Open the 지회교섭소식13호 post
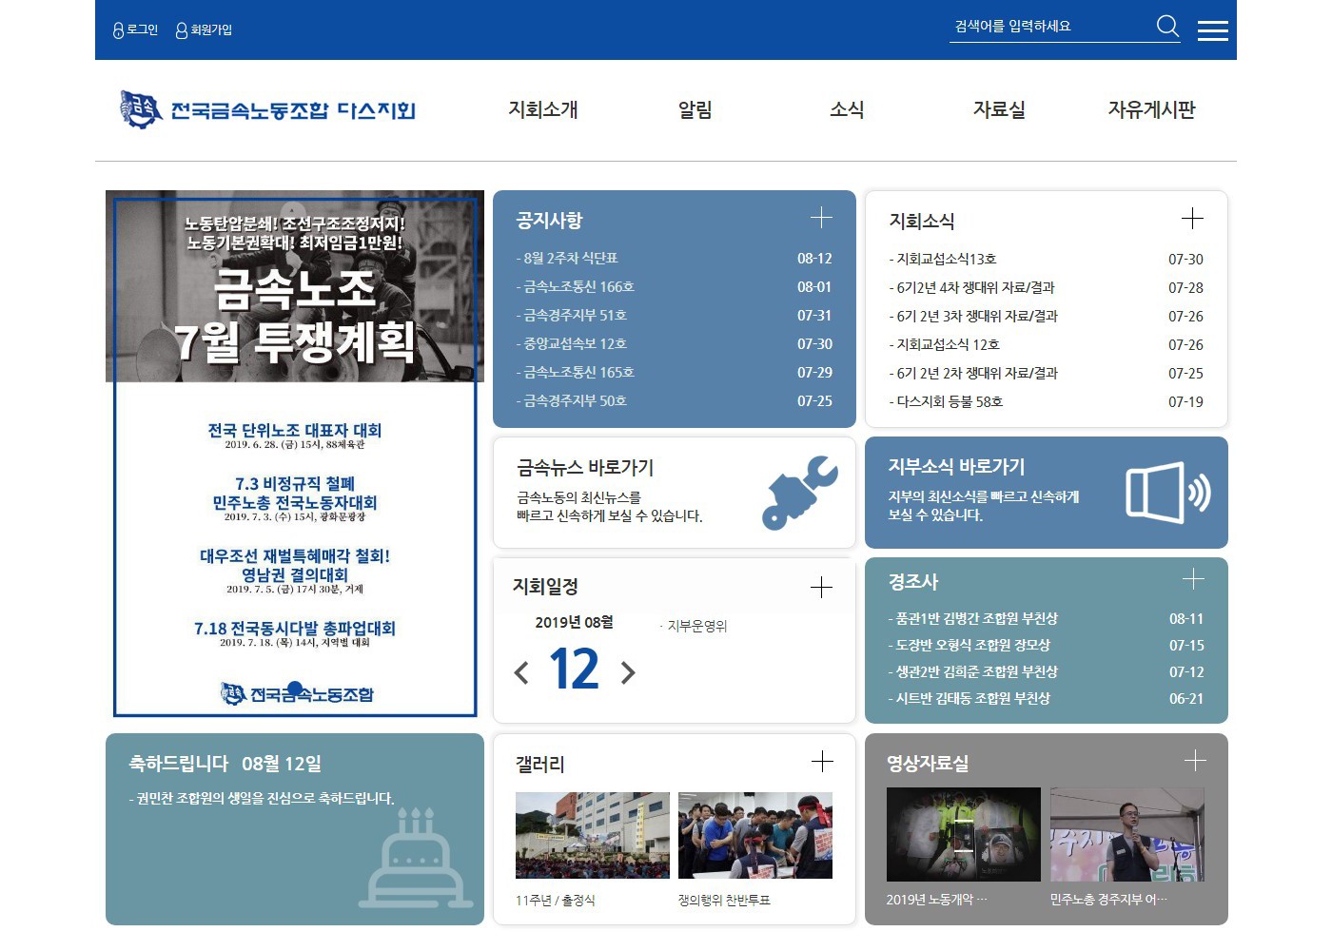Image resolution: width=1332 pixels, height=951 pixels. click(x=946, y=260)
